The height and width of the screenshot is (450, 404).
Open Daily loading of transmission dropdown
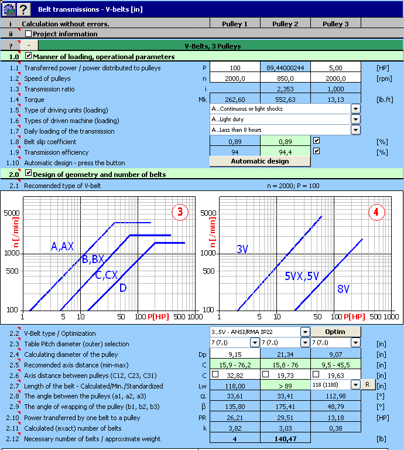point(355,130)
